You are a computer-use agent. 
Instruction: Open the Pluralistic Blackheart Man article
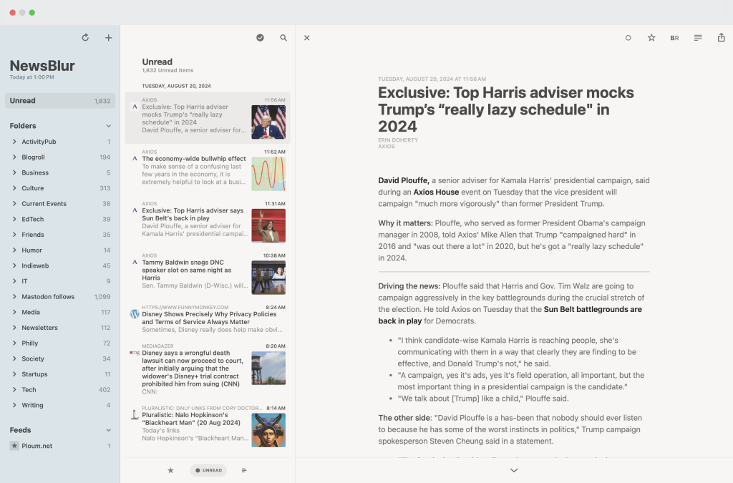click(x=208, y=426)
